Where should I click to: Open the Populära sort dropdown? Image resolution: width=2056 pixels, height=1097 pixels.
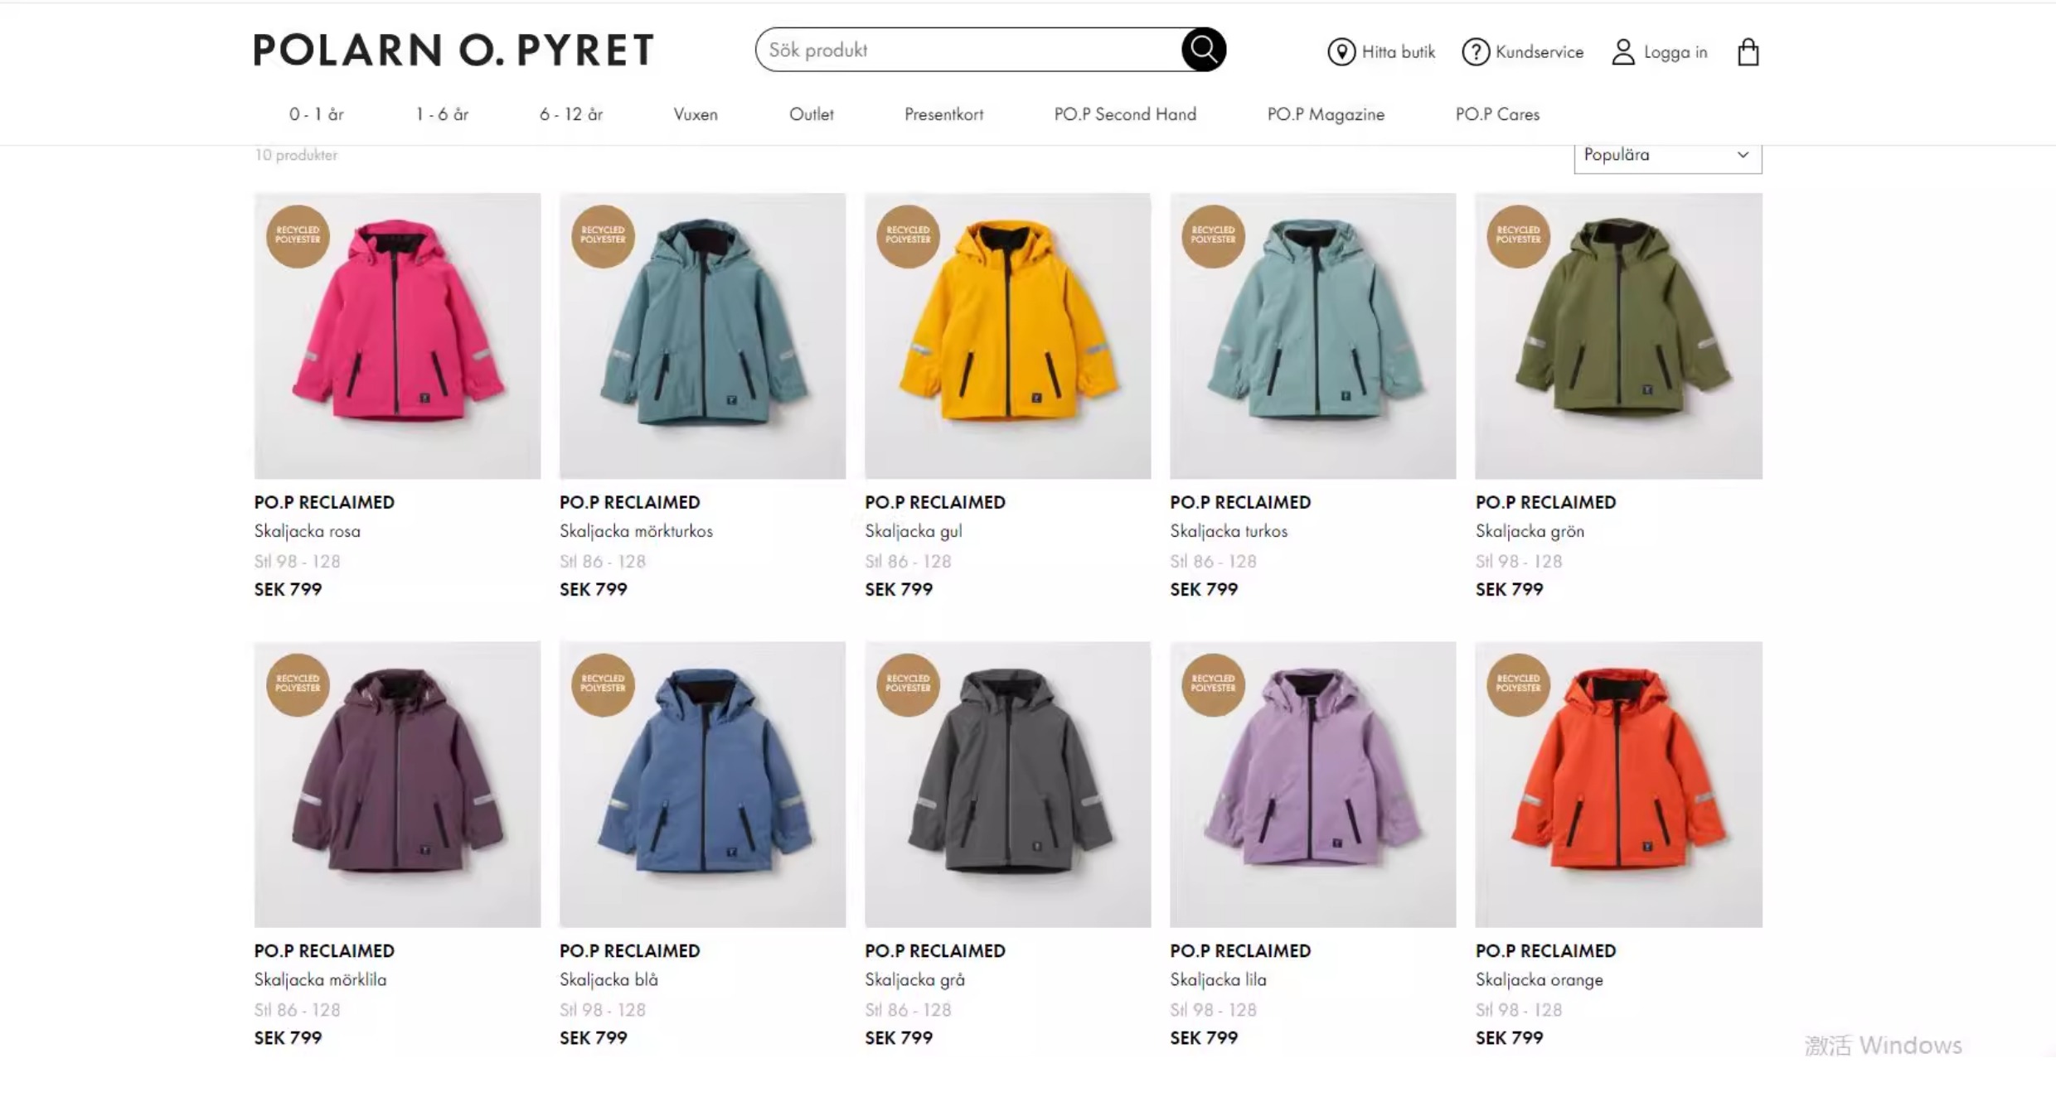(x=1667, y=156)
